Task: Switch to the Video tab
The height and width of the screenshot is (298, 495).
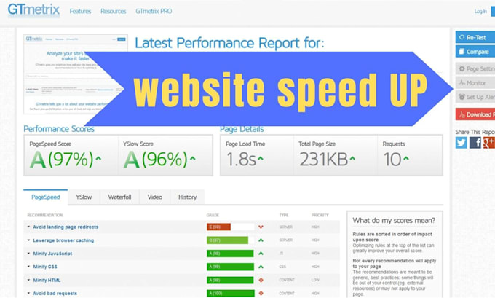Action: pos(154,197)
